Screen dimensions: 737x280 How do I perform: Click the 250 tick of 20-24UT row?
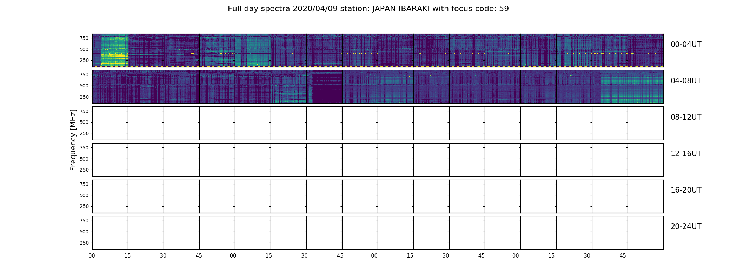84,243
